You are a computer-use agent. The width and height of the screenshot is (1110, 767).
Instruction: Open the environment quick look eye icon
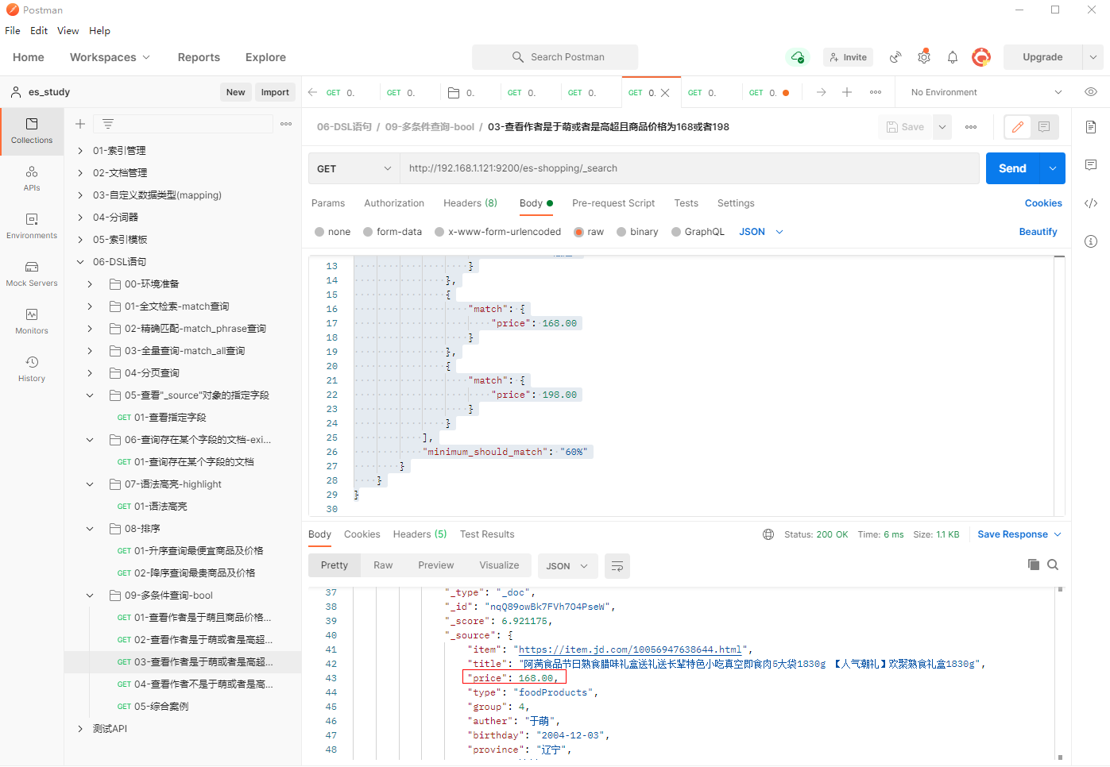point(1091,92)
